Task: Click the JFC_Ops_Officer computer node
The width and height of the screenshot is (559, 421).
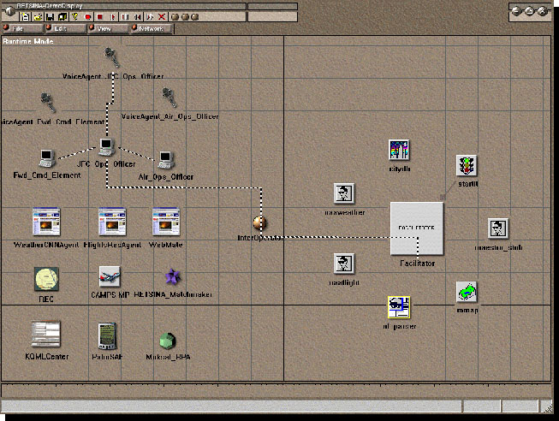Action: [x=106, y=146]
